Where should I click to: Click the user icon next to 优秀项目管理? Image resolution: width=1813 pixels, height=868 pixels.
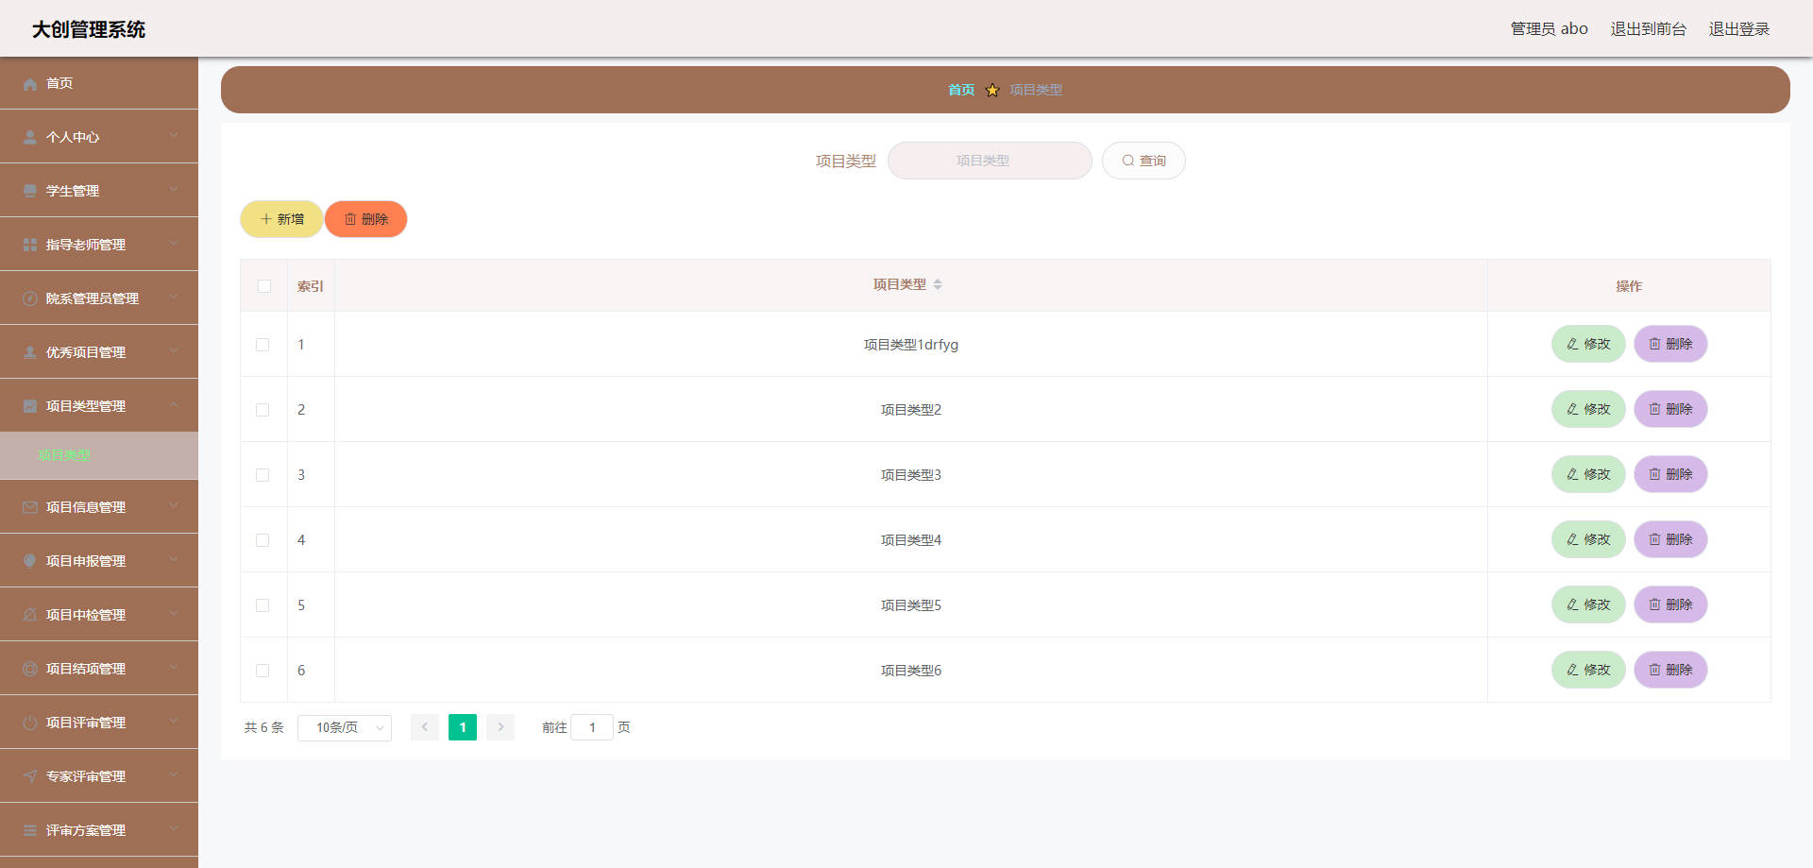pyautogui.click(x=30, y=352)
